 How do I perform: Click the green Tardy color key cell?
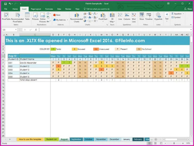(x=53, y=49)
